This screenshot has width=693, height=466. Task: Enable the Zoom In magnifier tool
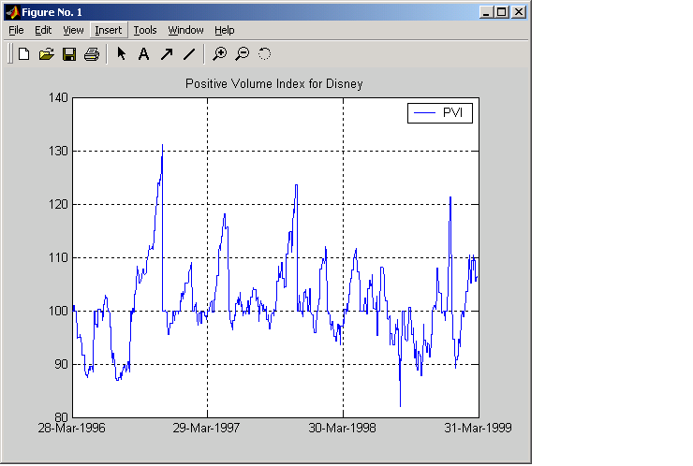tap(220, 54)
